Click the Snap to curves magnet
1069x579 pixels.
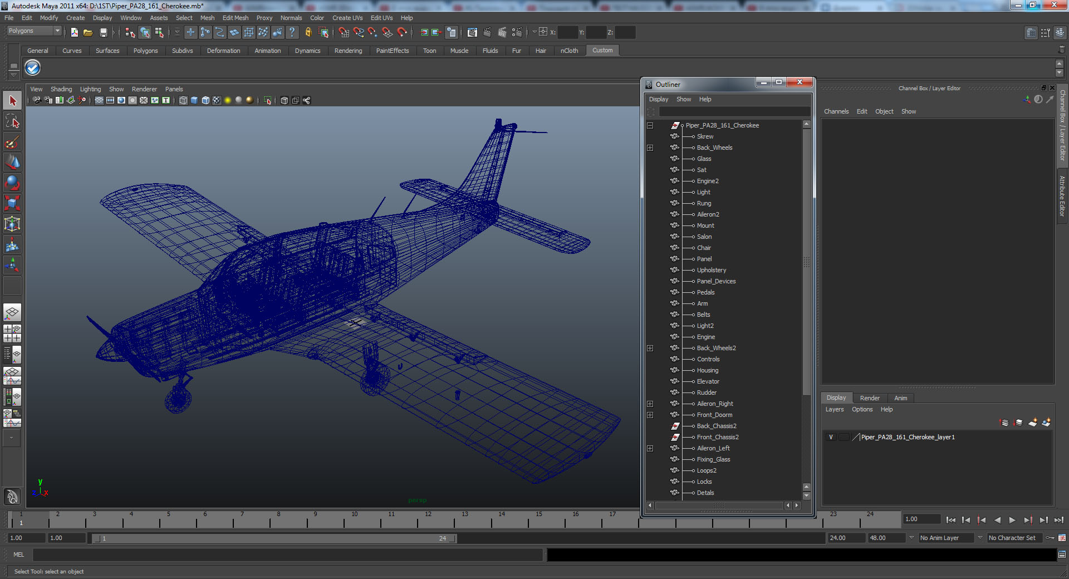359,32
